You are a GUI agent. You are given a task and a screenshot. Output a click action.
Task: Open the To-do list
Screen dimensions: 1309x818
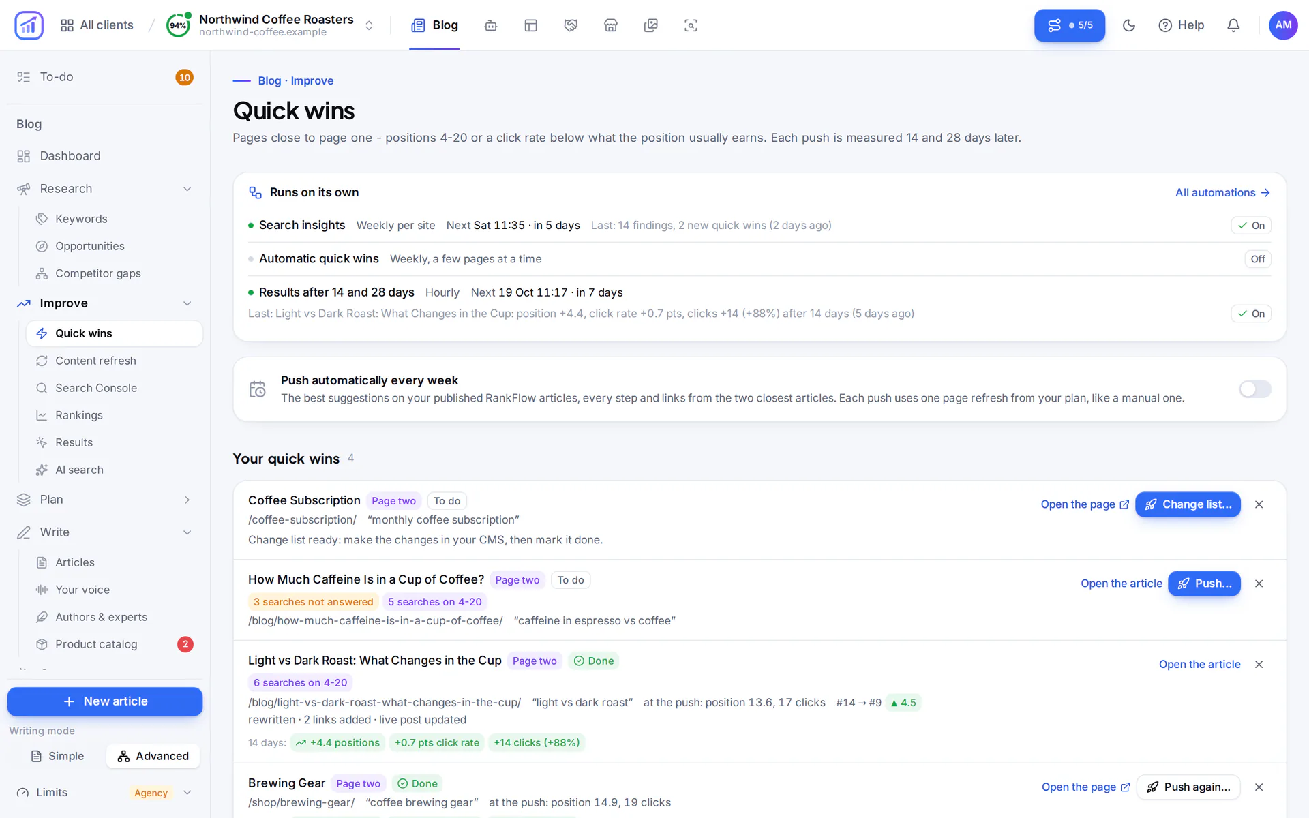coord(105,77)
